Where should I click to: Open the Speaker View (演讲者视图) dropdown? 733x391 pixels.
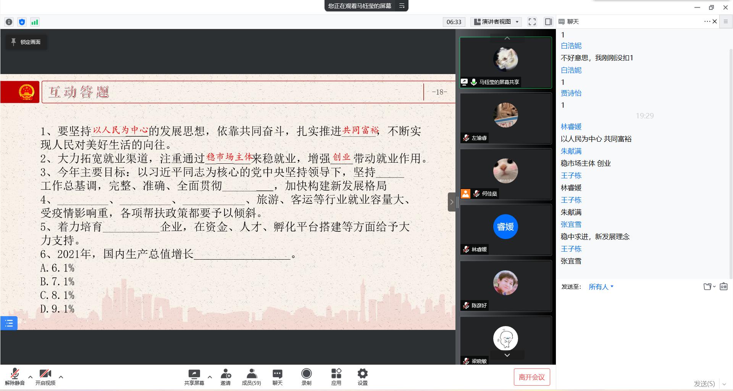coord(497,22)
